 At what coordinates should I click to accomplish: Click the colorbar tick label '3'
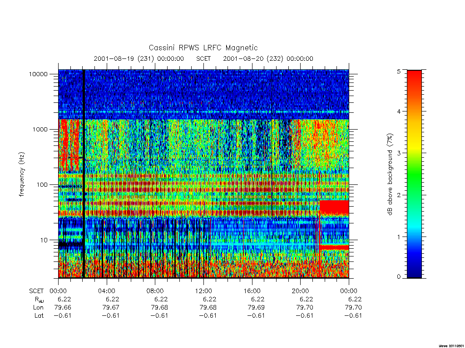(x=399, y=153)
